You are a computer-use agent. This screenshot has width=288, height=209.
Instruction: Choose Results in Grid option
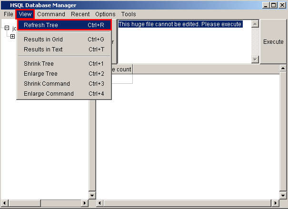[64, 40]
